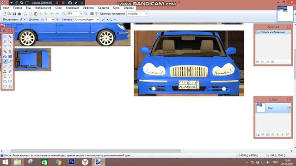Viewport: 296px width, 166px height.
Task: Click the image thumbnail in top-right strip
Action: tap(285, 13)
